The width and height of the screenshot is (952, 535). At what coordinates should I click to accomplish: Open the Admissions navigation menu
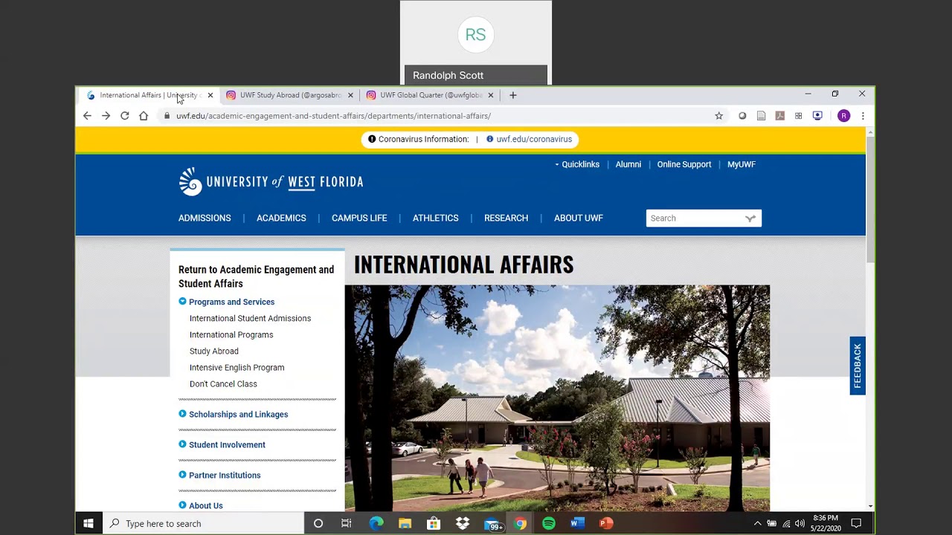205,218
